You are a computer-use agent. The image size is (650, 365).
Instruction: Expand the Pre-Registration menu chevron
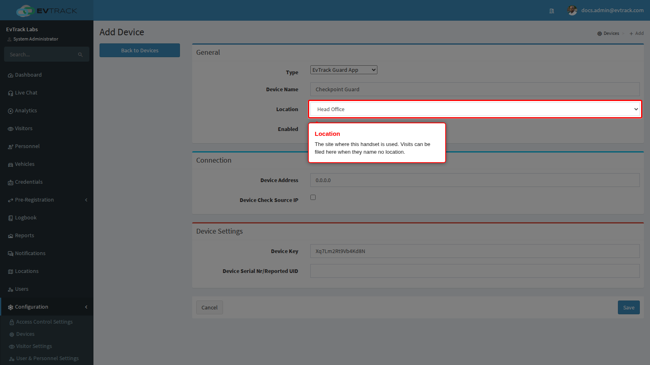[x=86, y=200]
